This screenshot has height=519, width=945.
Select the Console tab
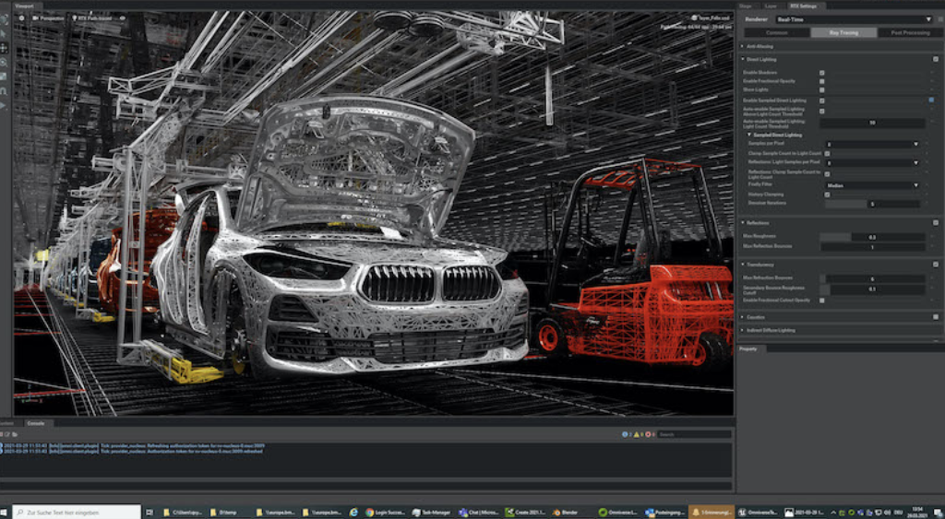coord(36,423)
